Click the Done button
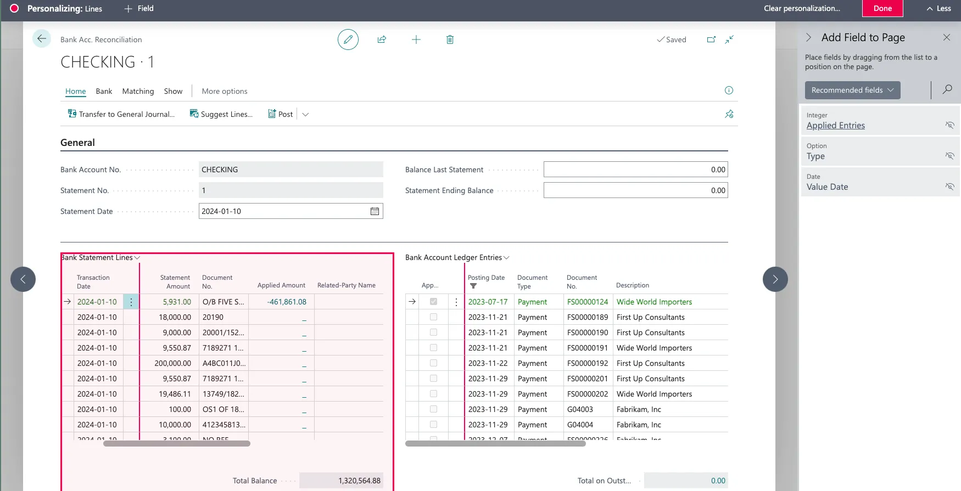 click(x=882, y=8)
